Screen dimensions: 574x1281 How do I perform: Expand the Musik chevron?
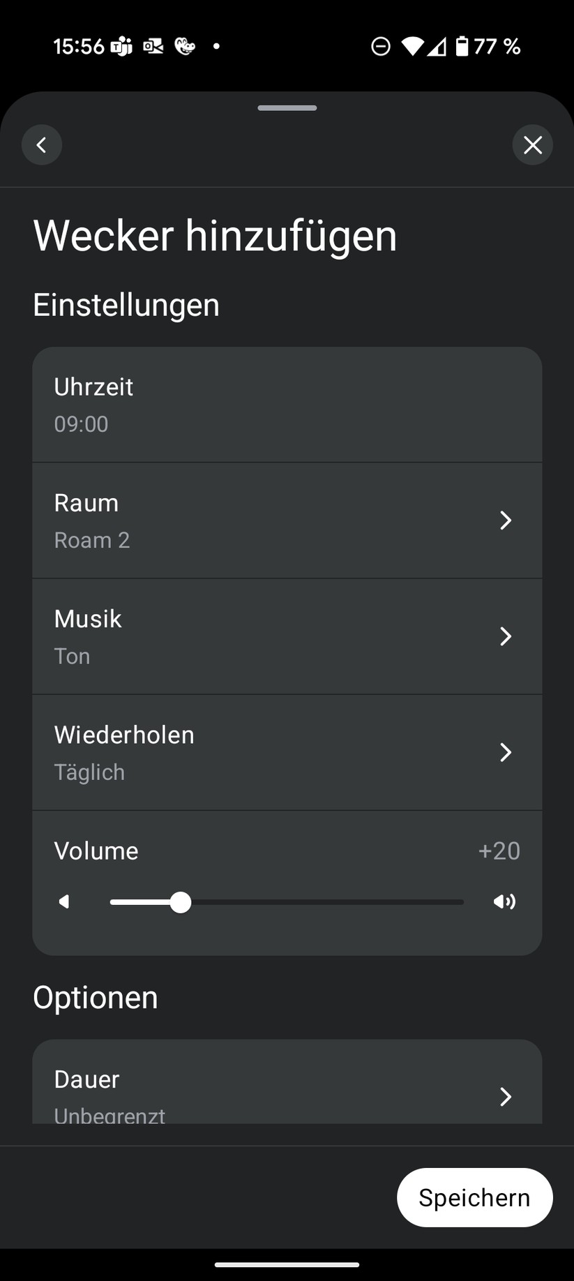(x=506, y=636)
